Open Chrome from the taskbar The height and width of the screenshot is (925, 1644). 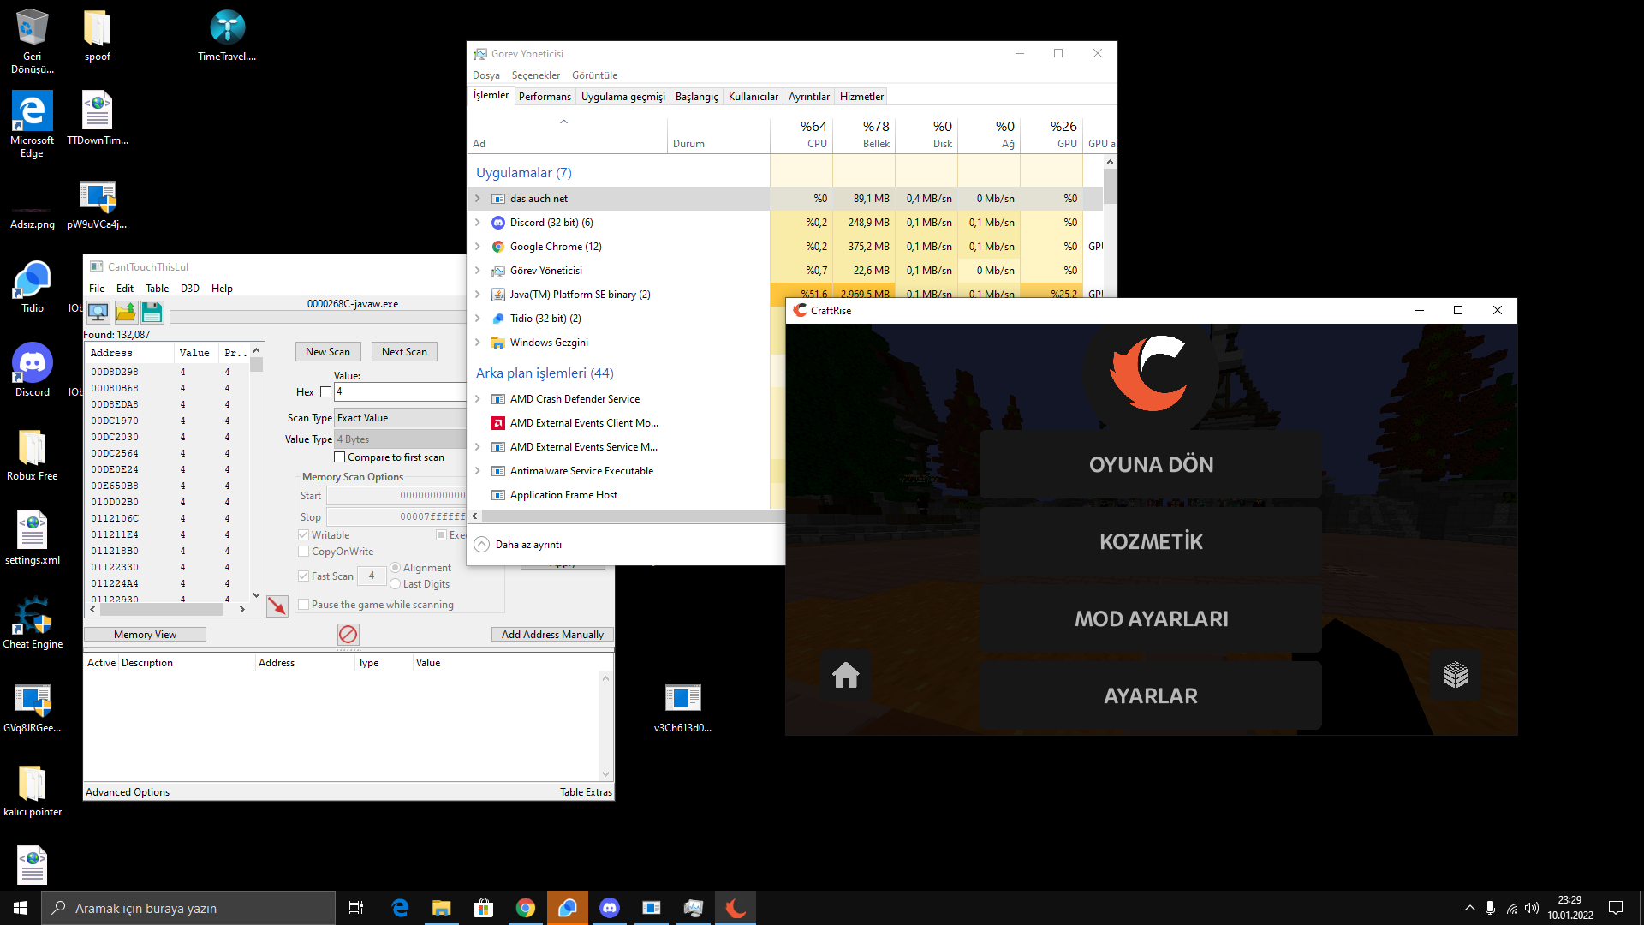point(526,908)
